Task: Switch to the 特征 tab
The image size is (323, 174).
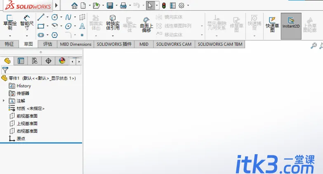Action: pyautogui.click(x=9, y=44)
